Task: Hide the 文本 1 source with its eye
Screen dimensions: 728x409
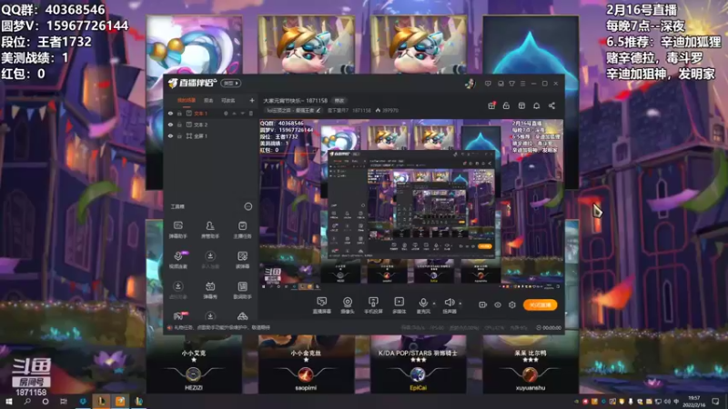Action: coord(170,113)
